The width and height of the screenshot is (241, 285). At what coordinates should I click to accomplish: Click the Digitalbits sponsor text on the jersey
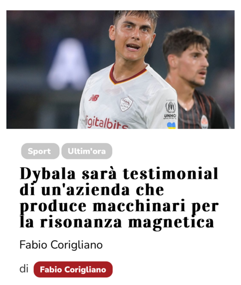(x=107, y=123)
